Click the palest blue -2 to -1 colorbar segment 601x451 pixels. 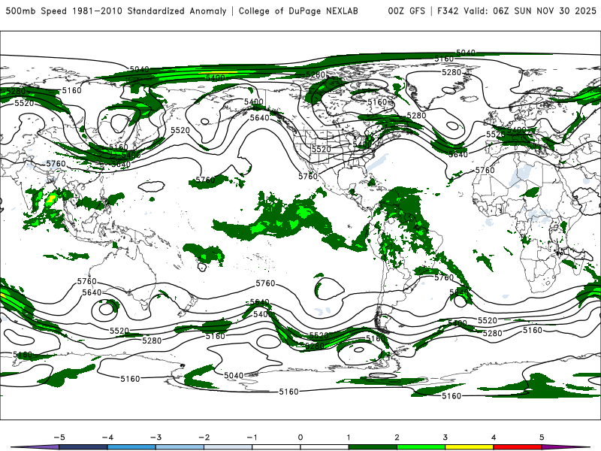228,447
